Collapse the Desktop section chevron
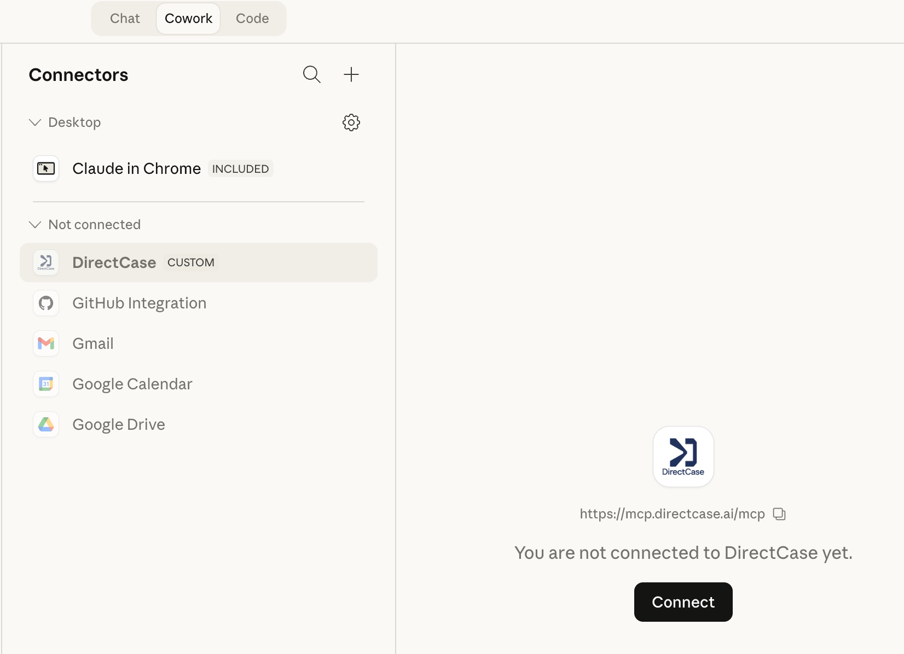The width and height of the screenshot is (904, 654). click(x=35, y=122)
